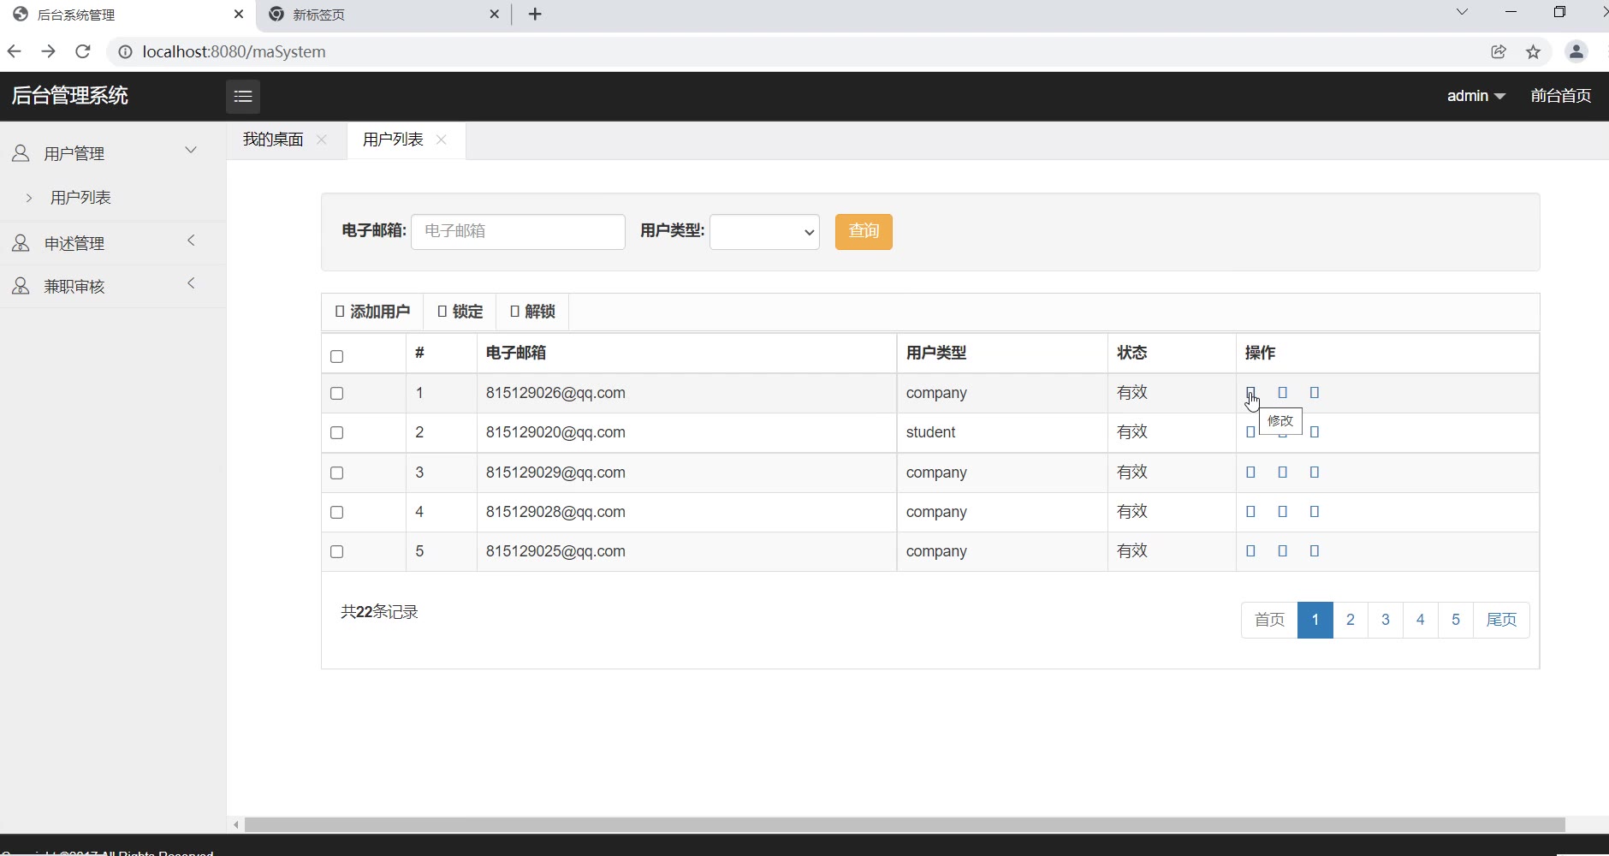
Task: Click the 锁定 button
Action: pos(460,312)
